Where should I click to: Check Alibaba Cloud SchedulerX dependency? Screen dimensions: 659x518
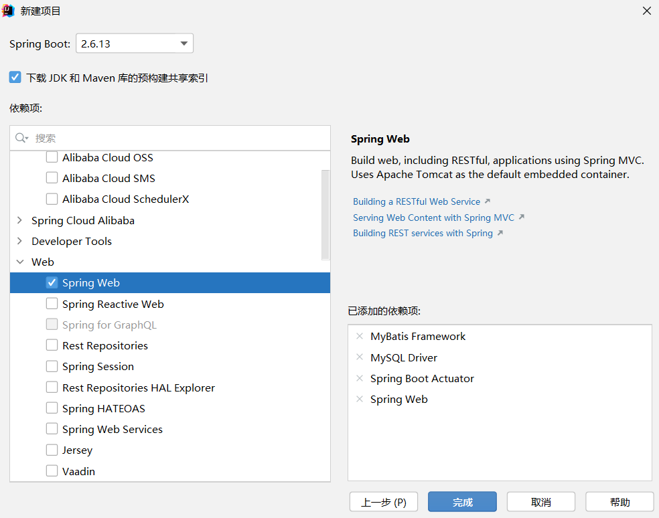(x=52, y=199)
